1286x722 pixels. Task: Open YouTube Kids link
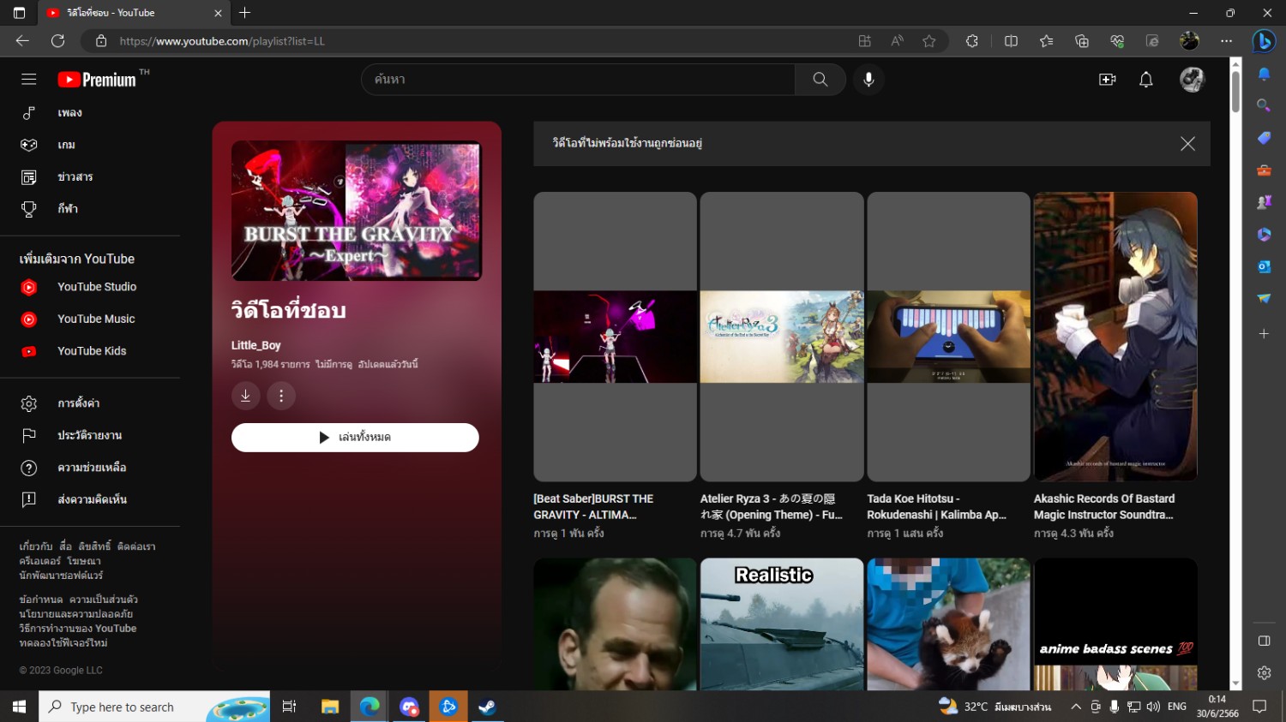[90, 351]
